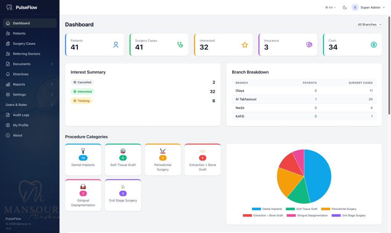The width and height of the screenshot is (391, 233).
Task: Open the Super Admin account menu chevron
Action: 383,8
